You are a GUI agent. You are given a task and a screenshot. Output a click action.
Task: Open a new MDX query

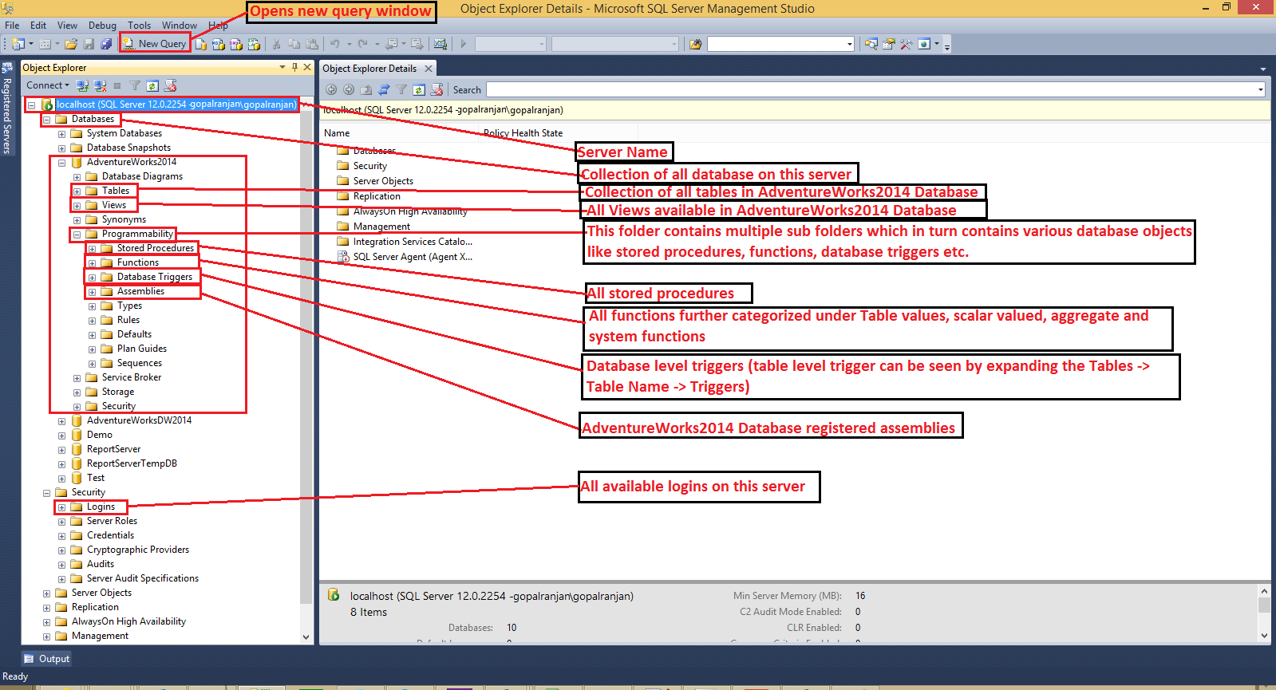click(x=219, y=44)
